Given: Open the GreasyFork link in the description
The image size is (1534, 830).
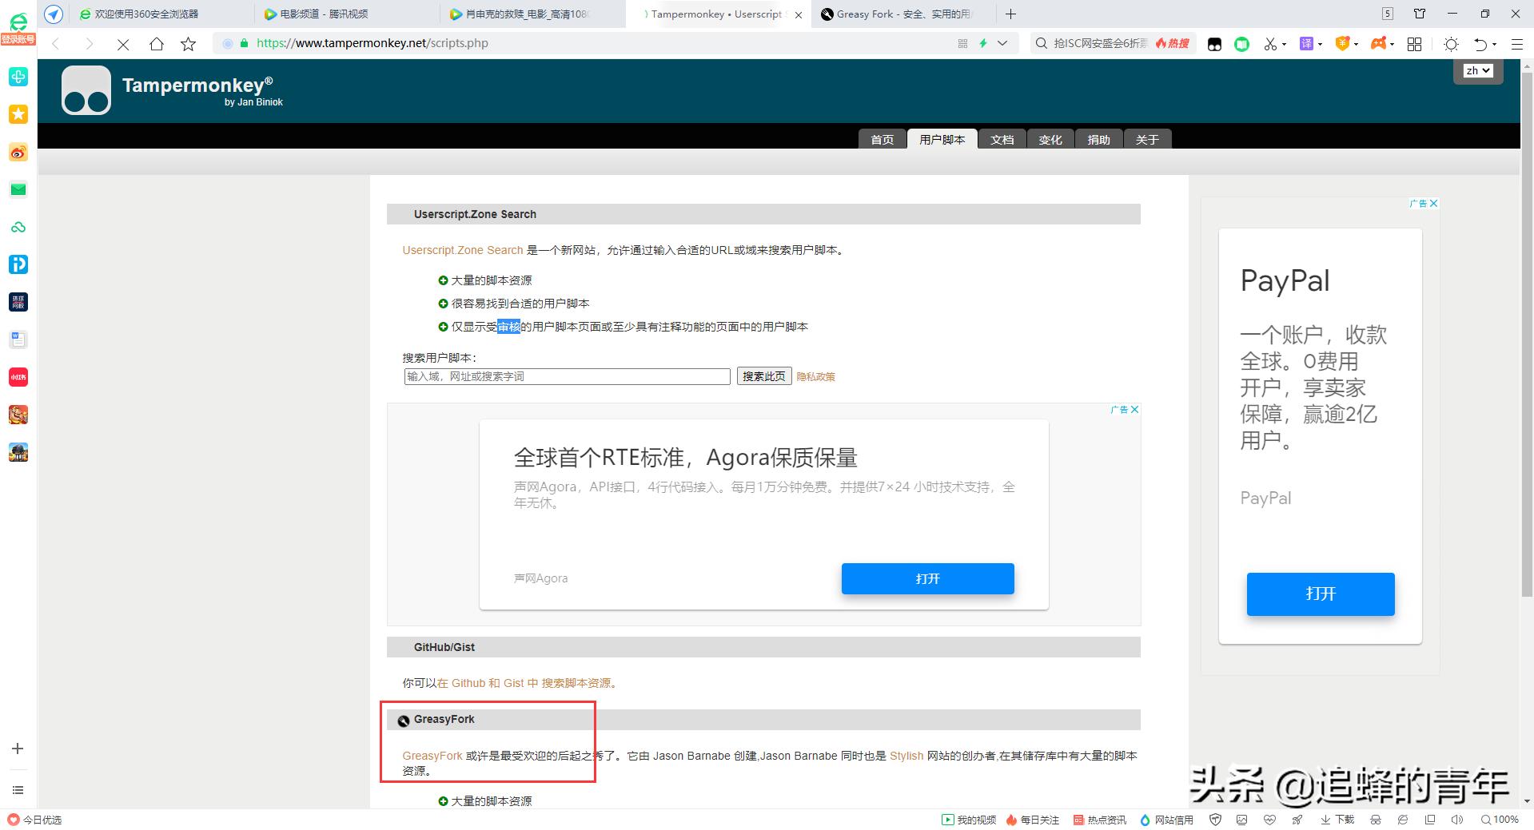Looking at the screenshot, I should tap(431, 755).
